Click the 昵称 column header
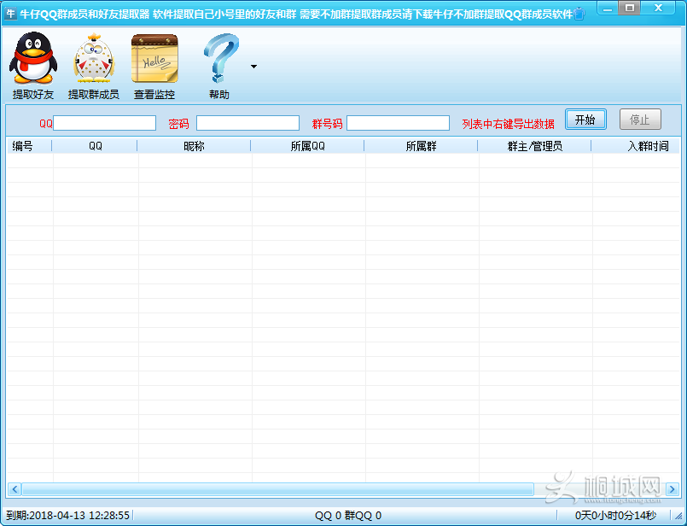Viewport: 687px width, 526px height. pyautogui.click(x=194, y=146)
